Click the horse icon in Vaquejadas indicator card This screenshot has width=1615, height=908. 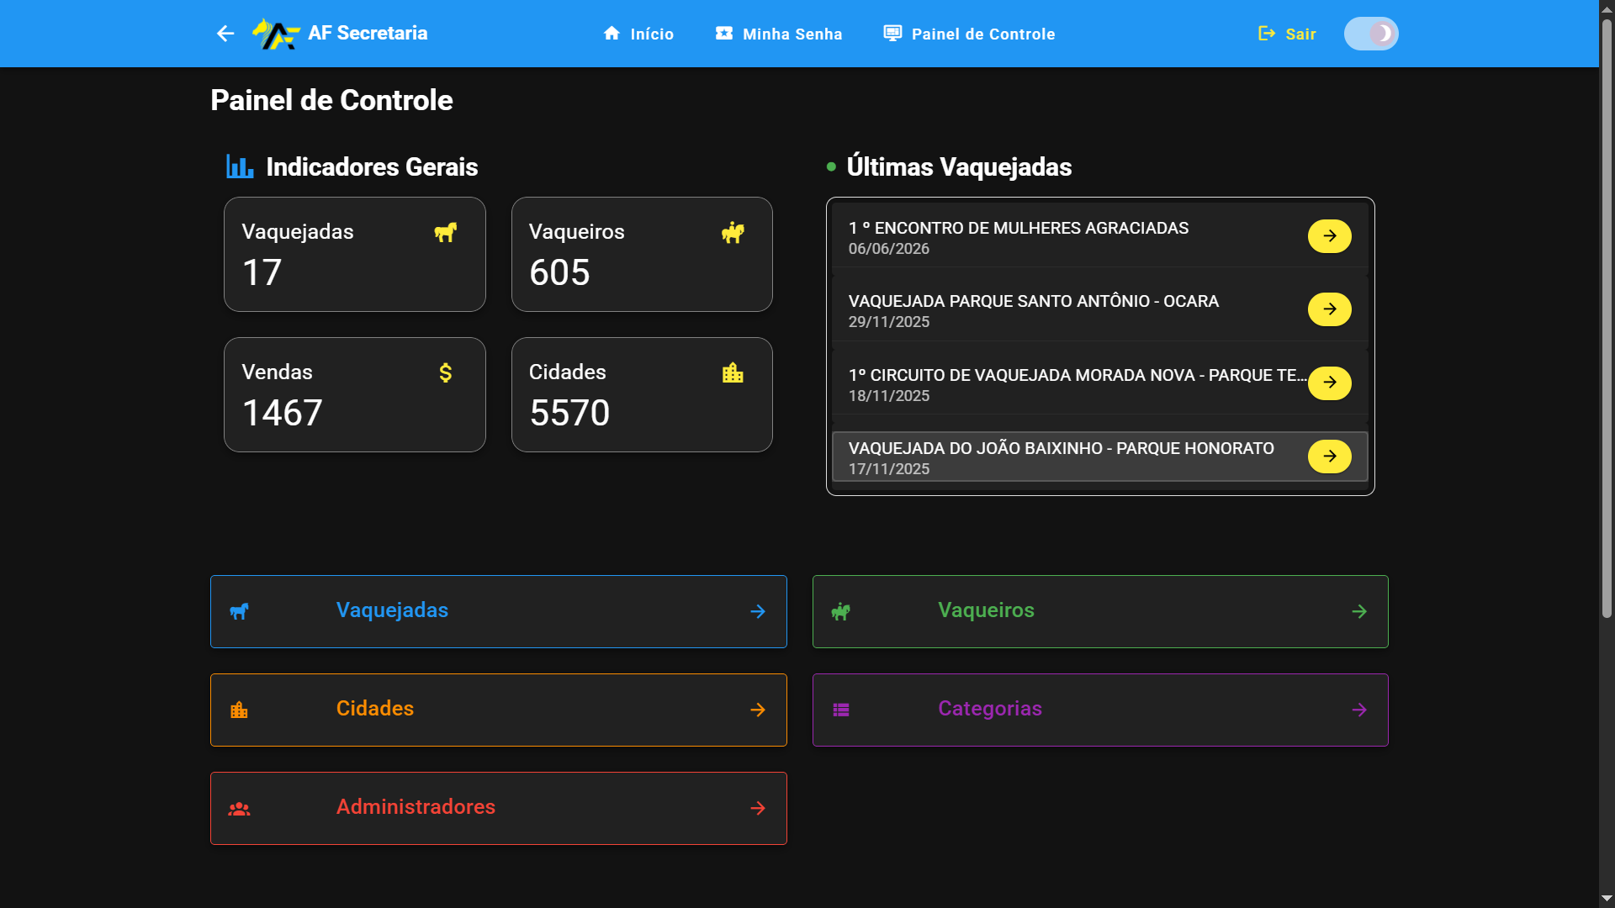click(x=445, y=232)
